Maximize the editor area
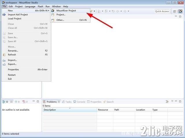 click(180, 17)
